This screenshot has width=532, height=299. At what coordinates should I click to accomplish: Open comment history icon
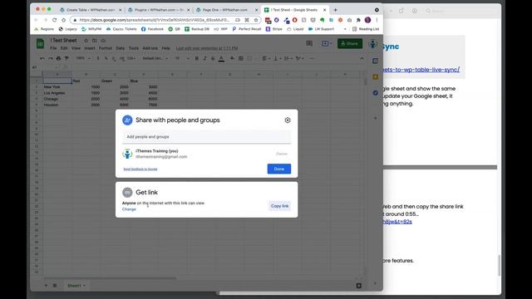[x=309, y=43]
